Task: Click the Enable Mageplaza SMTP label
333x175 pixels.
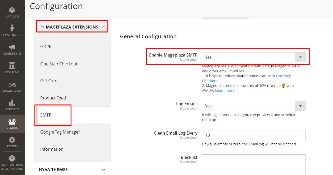Action: coord(173,55)
